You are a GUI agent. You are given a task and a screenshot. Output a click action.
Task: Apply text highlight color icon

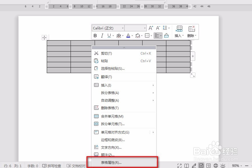click(119, 36)
